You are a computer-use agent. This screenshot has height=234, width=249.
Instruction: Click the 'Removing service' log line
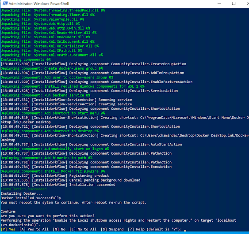[x=66, y=100]
